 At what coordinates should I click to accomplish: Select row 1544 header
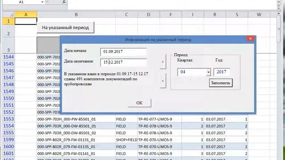[8, 57]
